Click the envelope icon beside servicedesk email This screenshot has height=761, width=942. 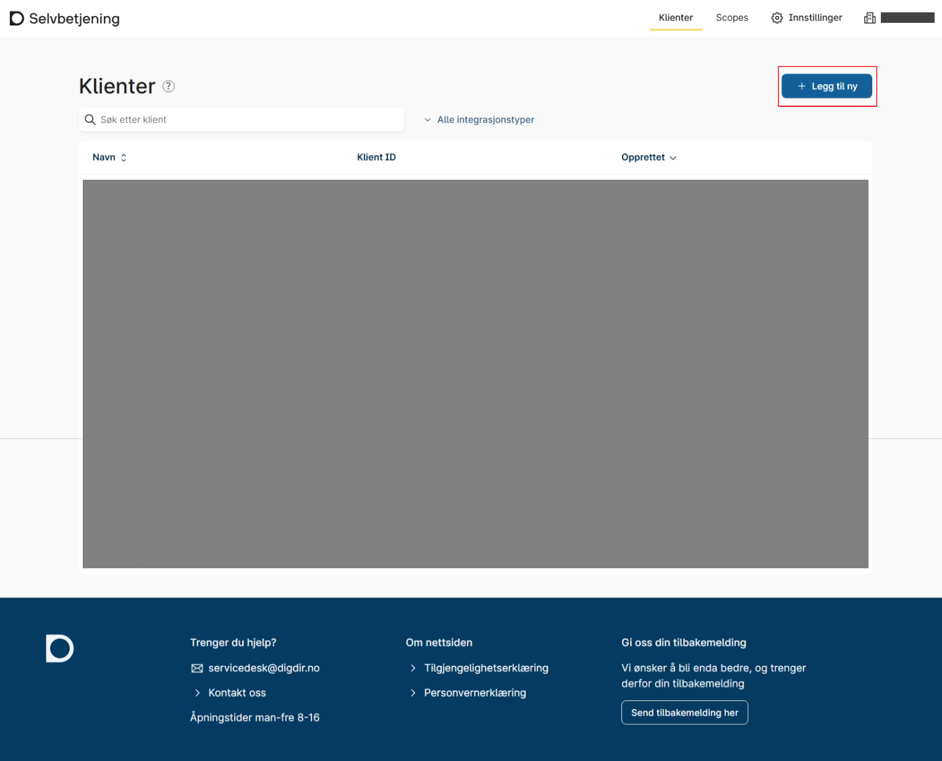tap(197, 668)
